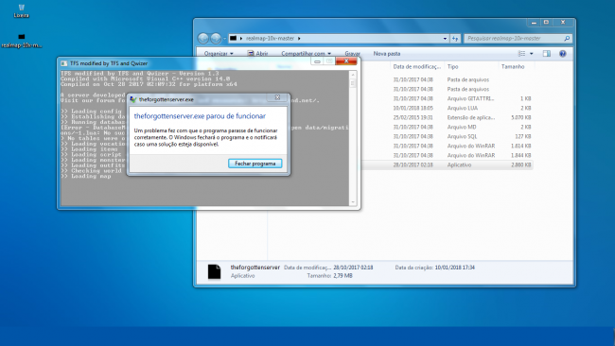Screen dimensions: 615x346
Task: Toggle the preview pane icon
Action: (x=546, y=54)
